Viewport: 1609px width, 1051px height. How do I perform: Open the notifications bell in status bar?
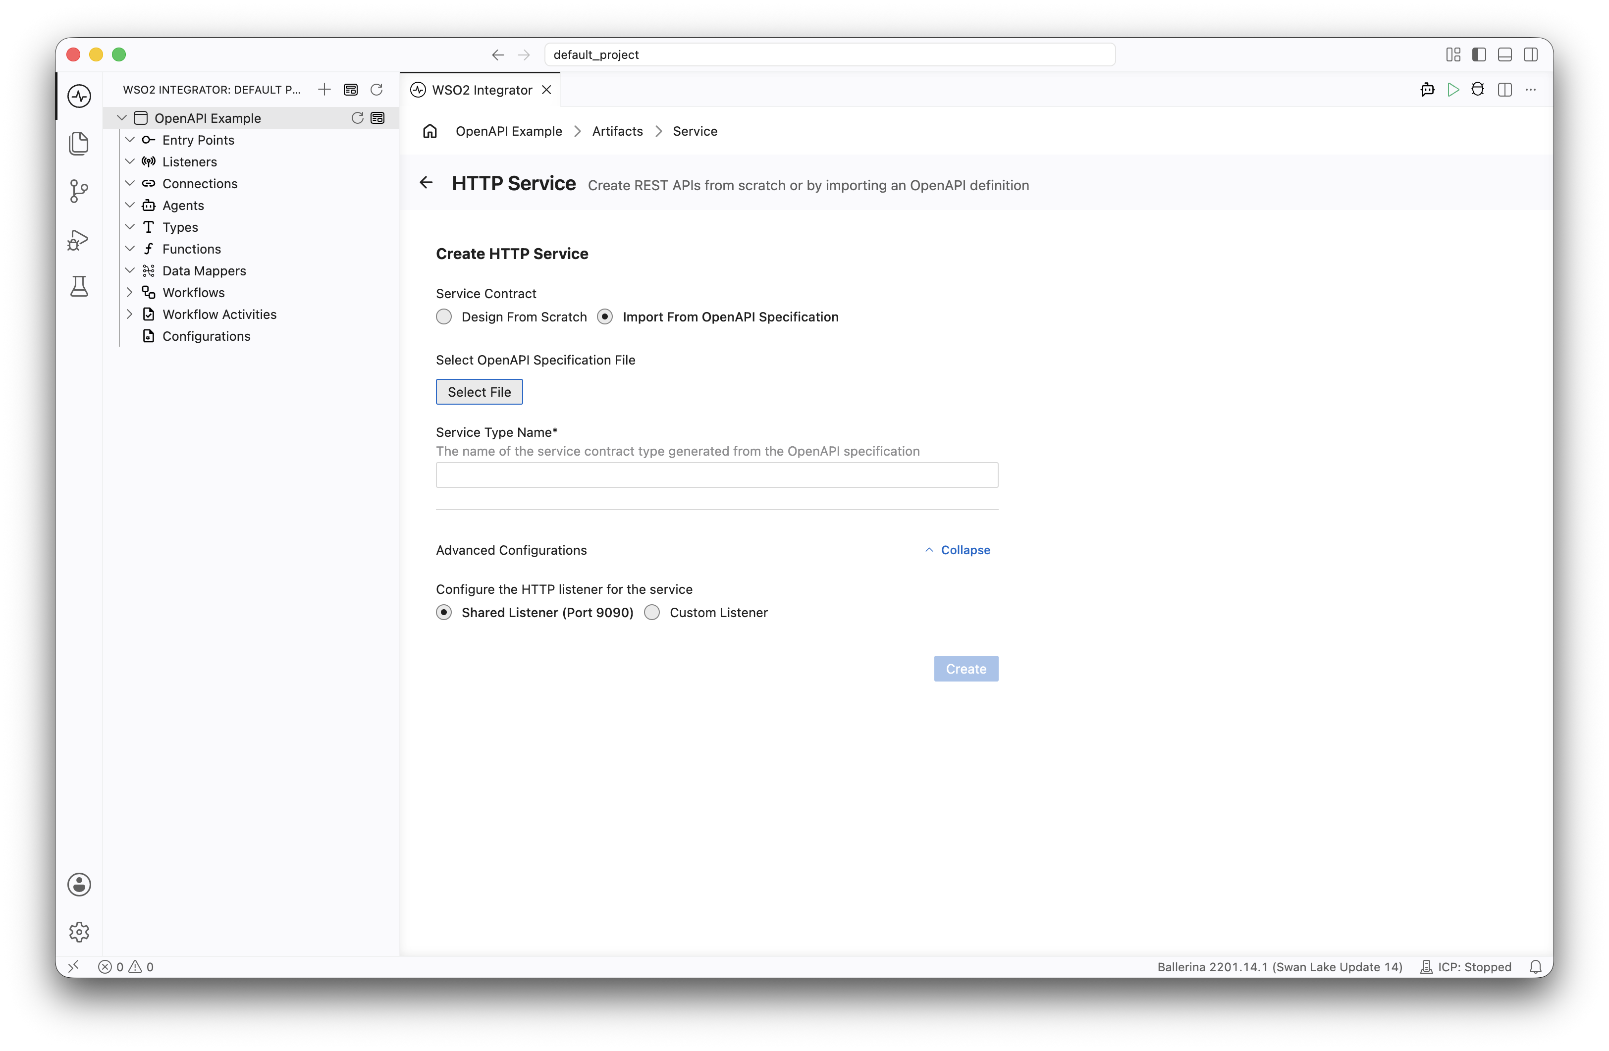coord(1535,966)
